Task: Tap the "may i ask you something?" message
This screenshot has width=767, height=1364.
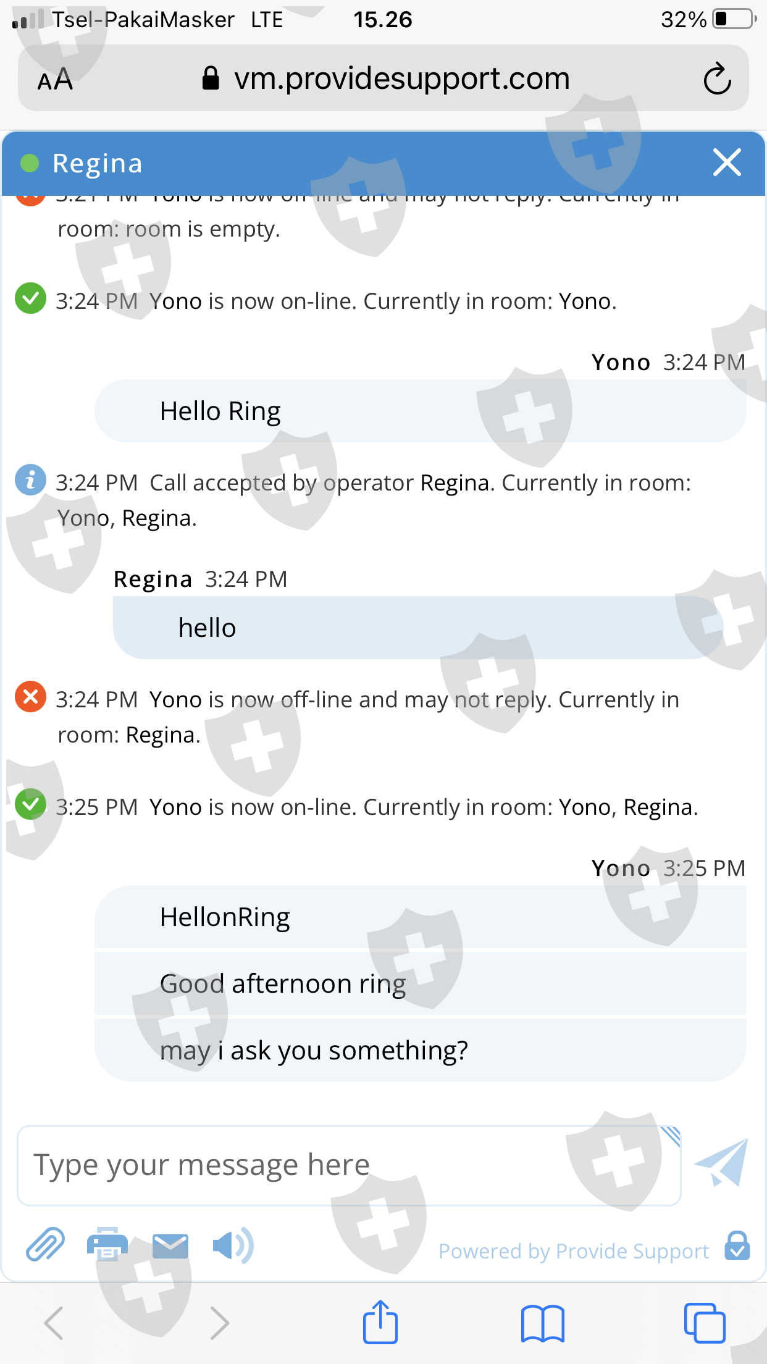Action: pyautogui.click(x=314, y=1050)
